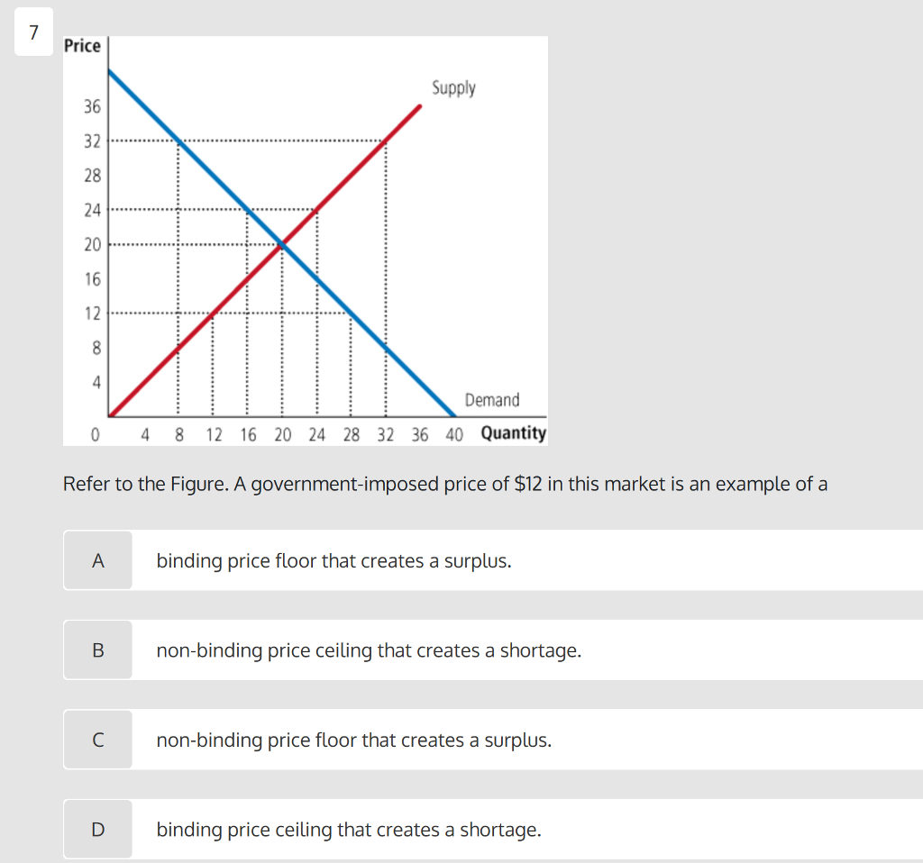Click price value 32 on vertical axis
The image size is (923, 863).
(x=93, y=141)
